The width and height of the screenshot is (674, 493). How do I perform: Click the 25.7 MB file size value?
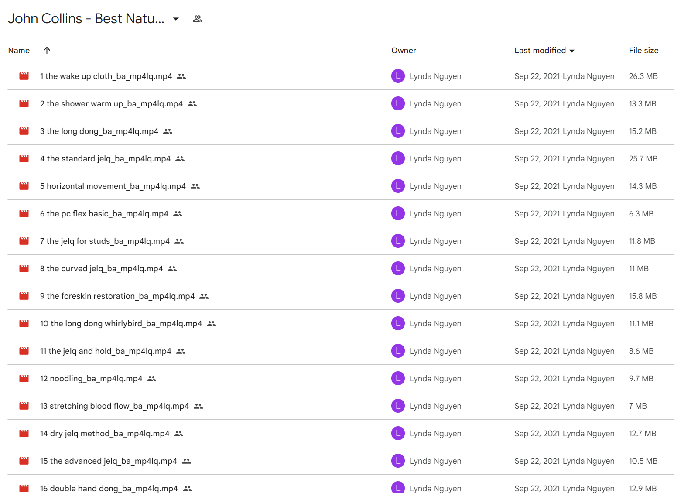(643, 159)
